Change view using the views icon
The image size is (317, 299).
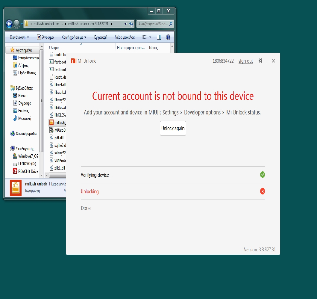[145, 37]
